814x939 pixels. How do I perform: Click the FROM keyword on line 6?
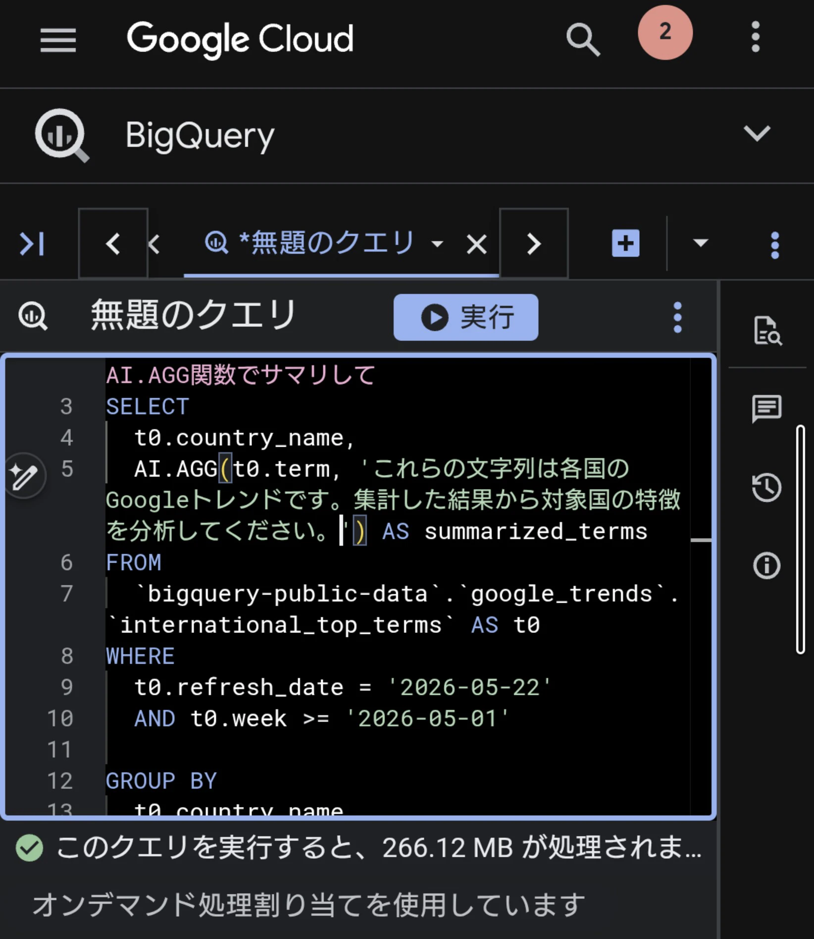click(x=134, y=563)
